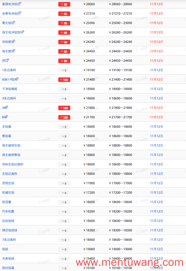Open the 型材铝屑 product link

[8, 268]
